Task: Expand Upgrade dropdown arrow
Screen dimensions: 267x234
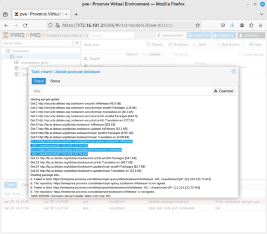Action: [166, 54]
